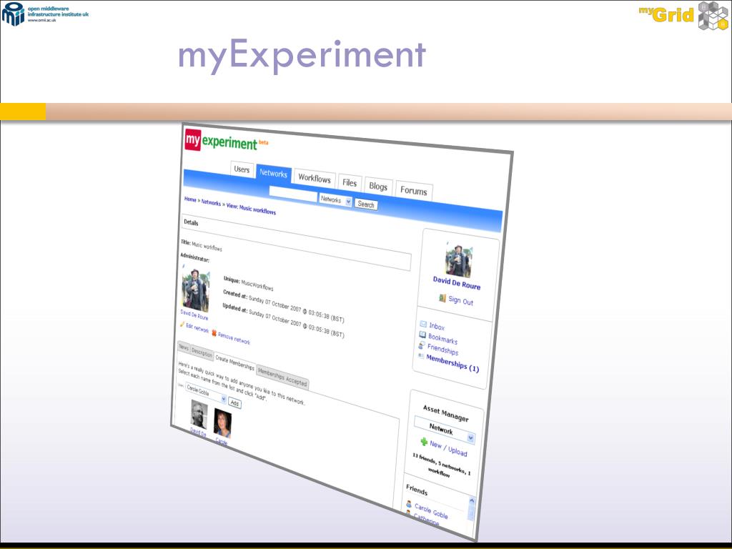Screen dimensions: 732x549
Task: Open the Forums tab
Action: [x=414, y=190]
